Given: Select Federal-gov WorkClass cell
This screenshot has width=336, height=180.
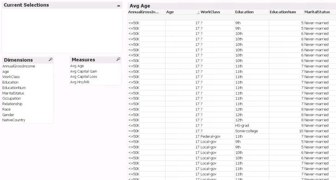Looking at the screenshot, I should pyautogui.click(x=217, y=137).
